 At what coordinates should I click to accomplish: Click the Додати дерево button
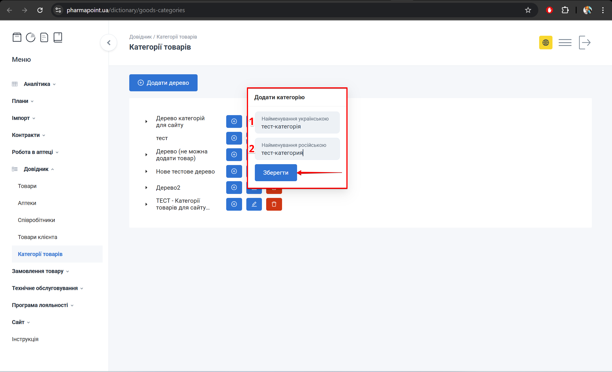[163, 83]
